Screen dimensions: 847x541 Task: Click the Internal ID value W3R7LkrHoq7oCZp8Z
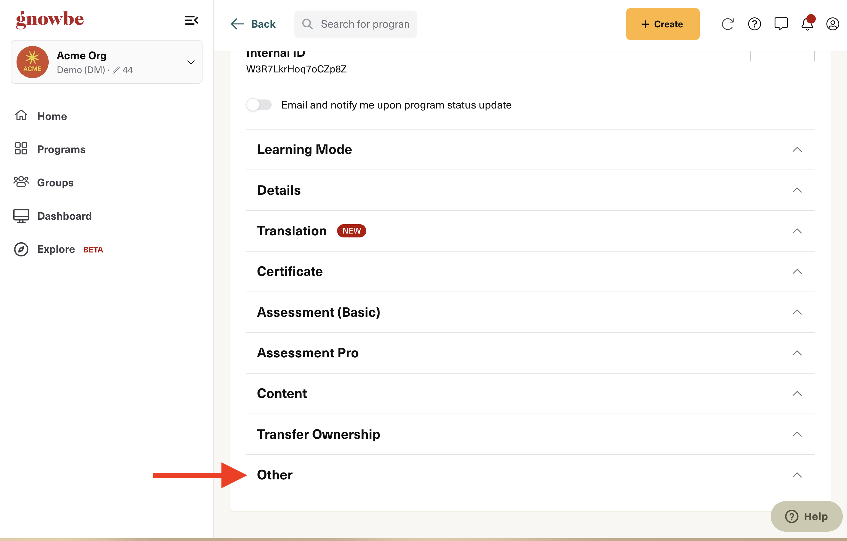pos(296,69)
